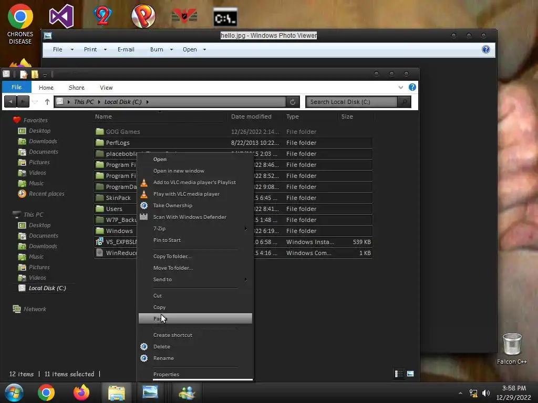
Task: Refresh the Local Disk (C:) address bar
Action: pyautogui.click(x=293, y=102)
